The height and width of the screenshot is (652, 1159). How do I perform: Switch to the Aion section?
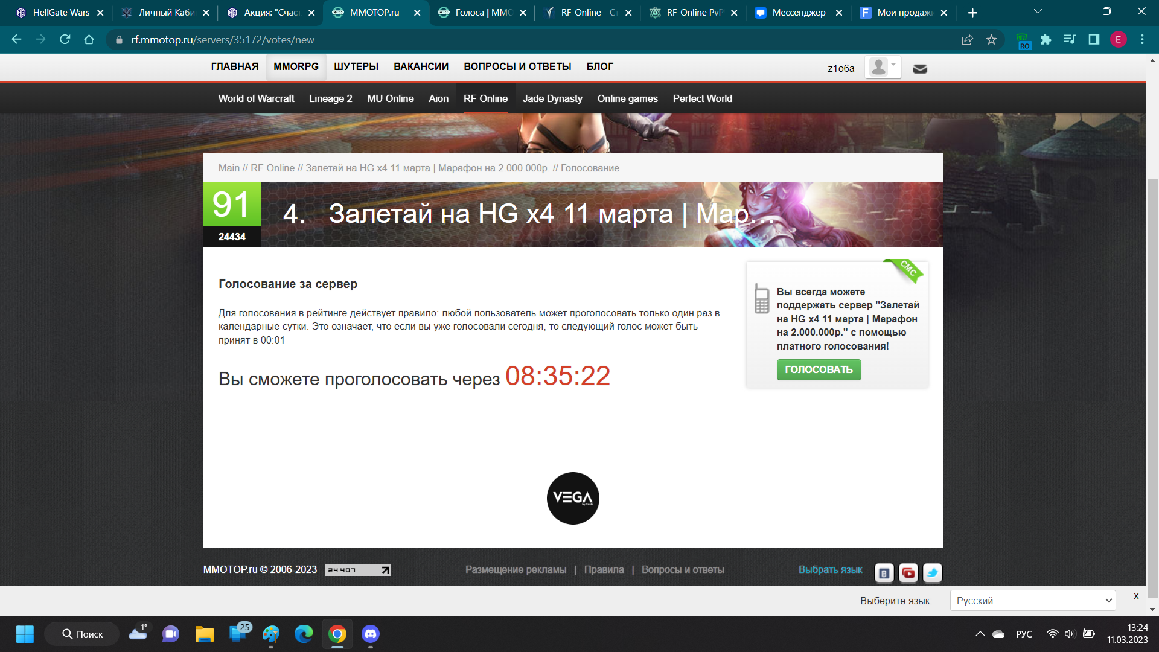[x=438, y=98]
